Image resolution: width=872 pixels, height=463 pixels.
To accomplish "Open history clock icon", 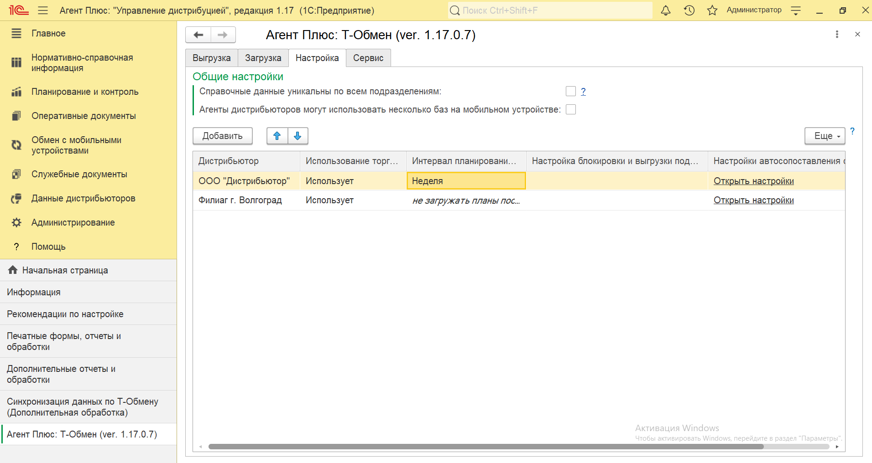I will click(x=689, y=10).
